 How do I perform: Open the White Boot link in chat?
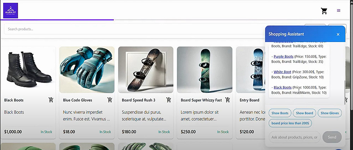(x=282, y=72)
